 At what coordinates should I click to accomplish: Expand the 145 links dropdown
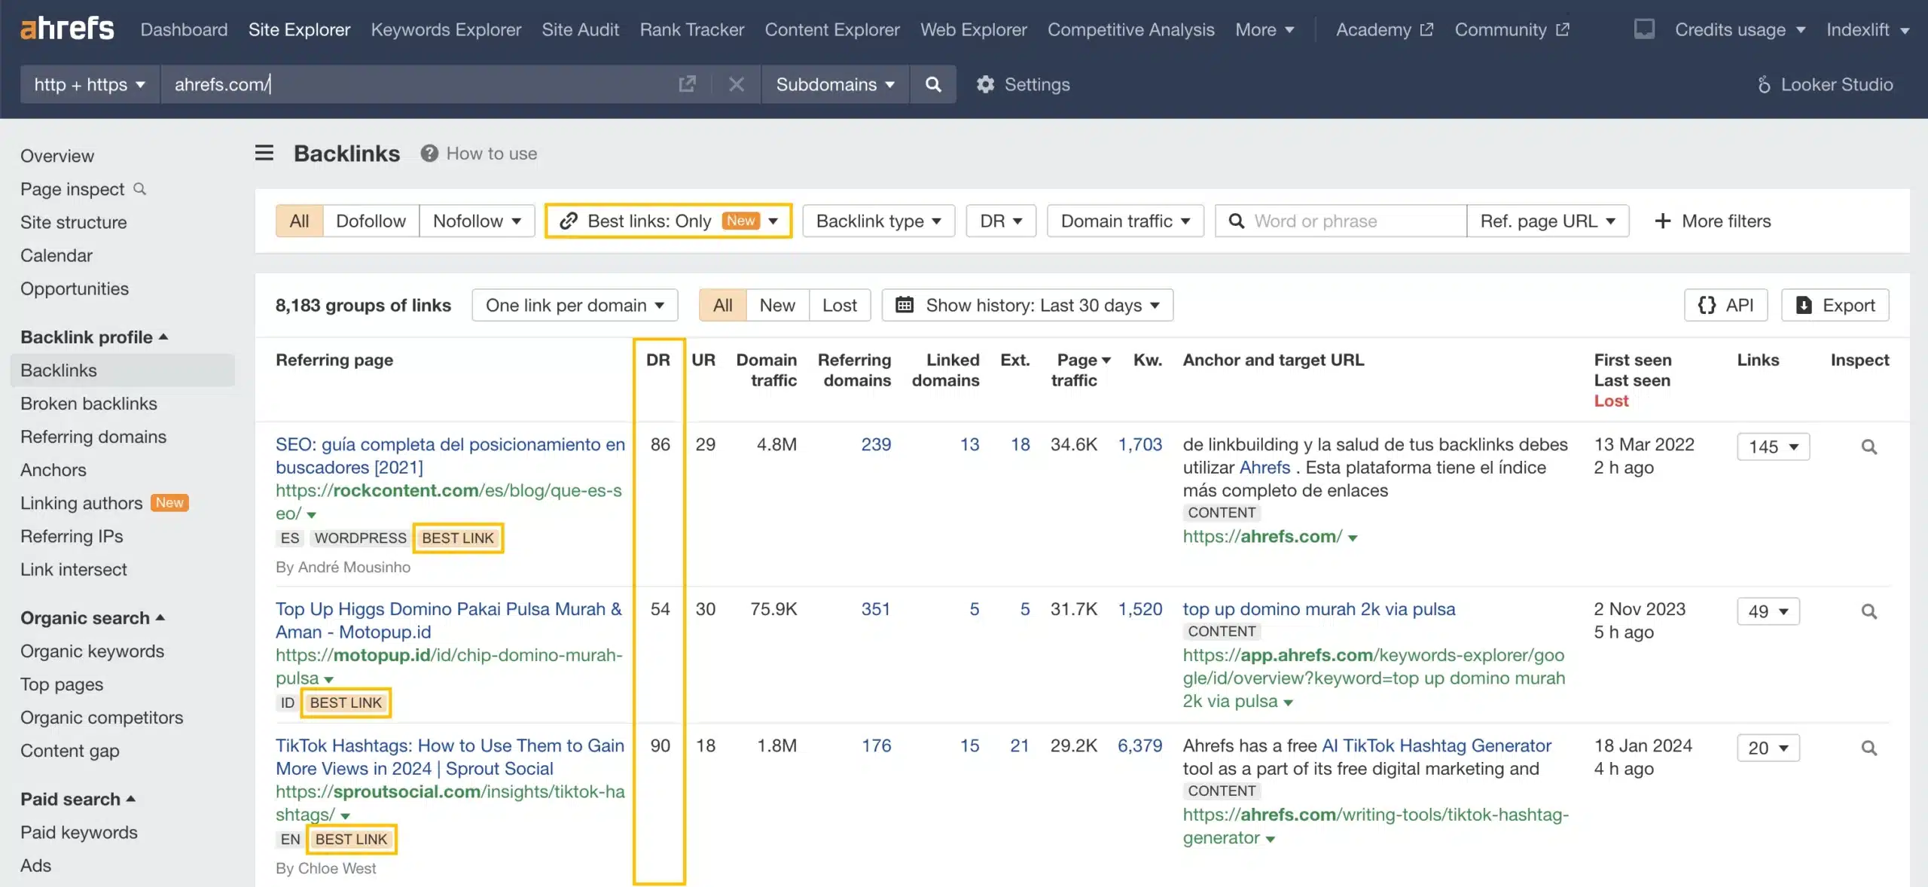pos(1773,447)
